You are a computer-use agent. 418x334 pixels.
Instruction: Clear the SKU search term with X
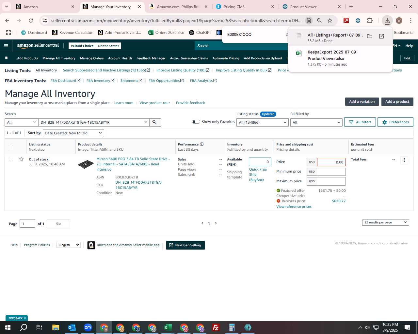point(146,122)
